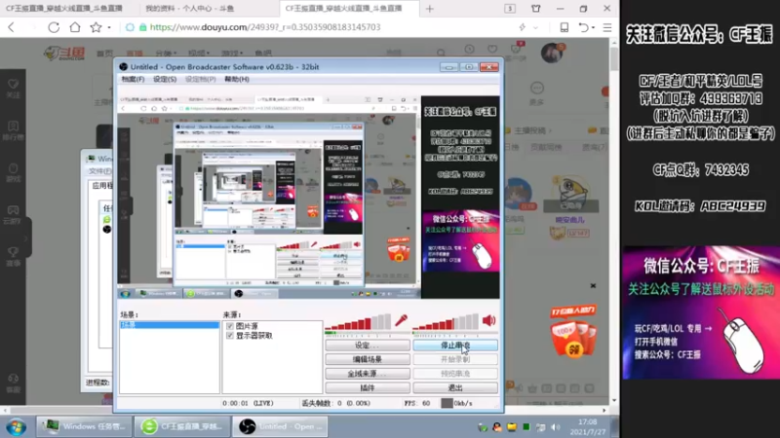Click the browser address bar URL
Viewport: 780px width, 438px height.
[265, 27]
